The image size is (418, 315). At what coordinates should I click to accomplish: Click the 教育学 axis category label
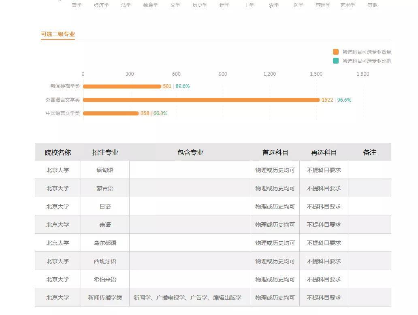(x=151, y=5)
